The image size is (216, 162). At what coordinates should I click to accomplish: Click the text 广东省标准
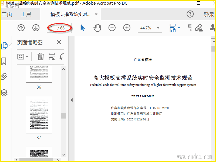tap(143, 60)
